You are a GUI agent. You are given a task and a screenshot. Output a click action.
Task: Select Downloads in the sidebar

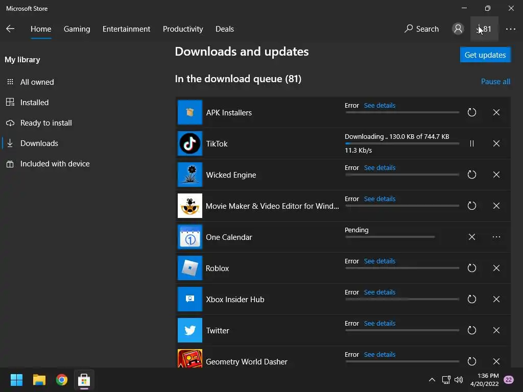point(32,143)
